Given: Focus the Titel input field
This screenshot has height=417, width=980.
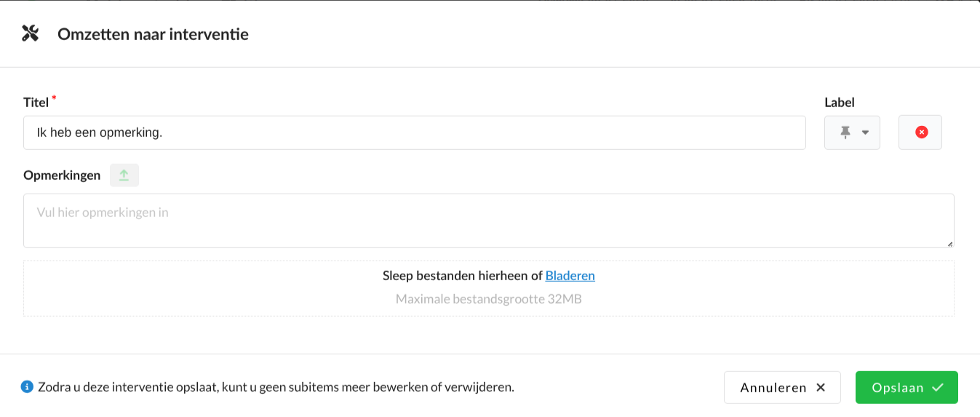Looking at the screenshot, I should [x=414, y=132].
